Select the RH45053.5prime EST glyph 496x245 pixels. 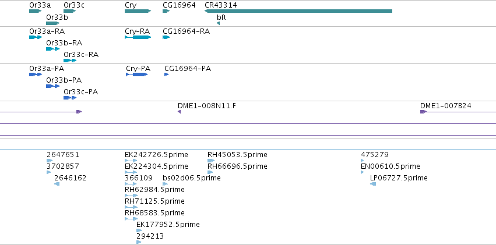(211, 161)
